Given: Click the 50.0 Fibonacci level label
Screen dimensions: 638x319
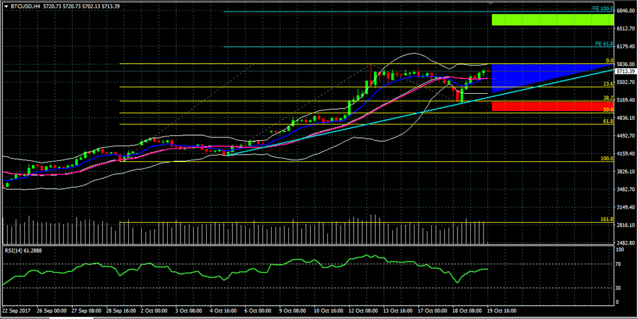Looking at the screenshot, I should (x=608, y=110).
